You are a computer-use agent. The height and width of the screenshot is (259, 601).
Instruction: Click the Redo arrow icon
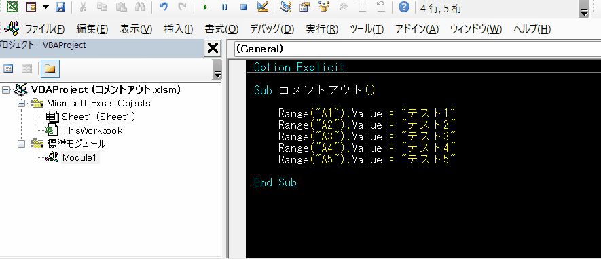(183, 7)
